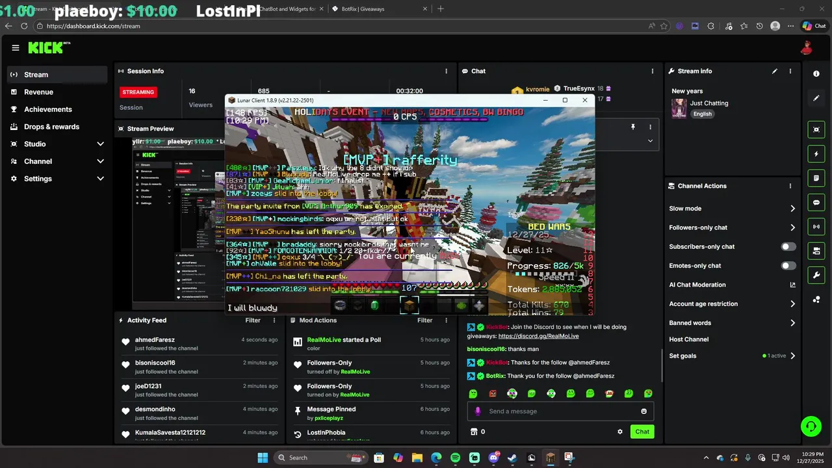Open the browser sidebar Chat button

814,26
